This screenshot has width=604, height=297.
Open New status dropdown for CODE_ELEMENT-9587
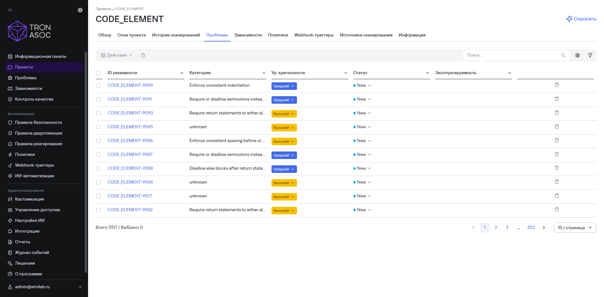[362, 155]
